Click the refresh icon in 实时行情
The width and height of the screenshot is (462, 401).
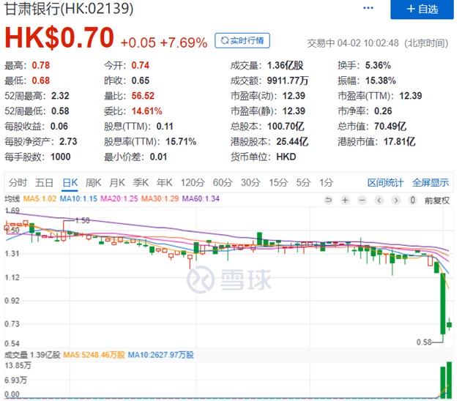(x=225, y=41)
